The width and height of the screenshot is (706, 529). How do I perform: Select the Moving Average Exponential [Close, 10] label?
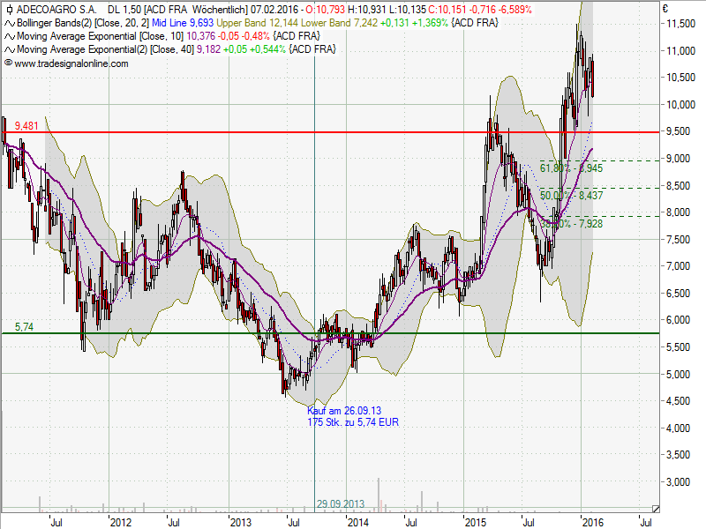point(101,36)
